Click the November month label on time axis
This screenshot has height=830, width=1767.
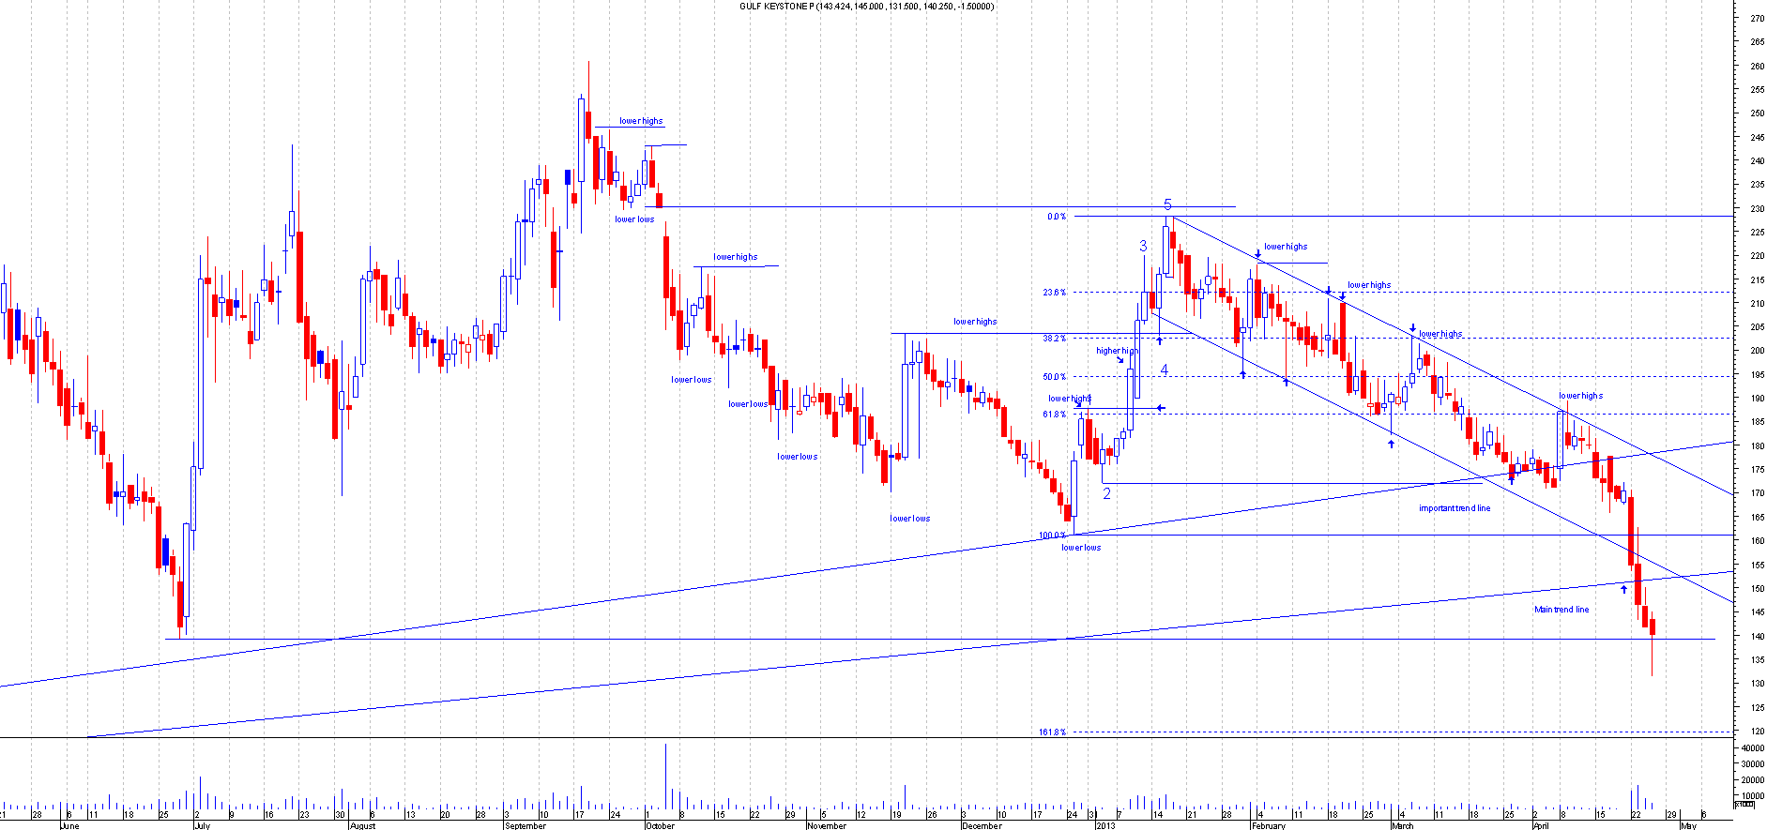(827, 825)
